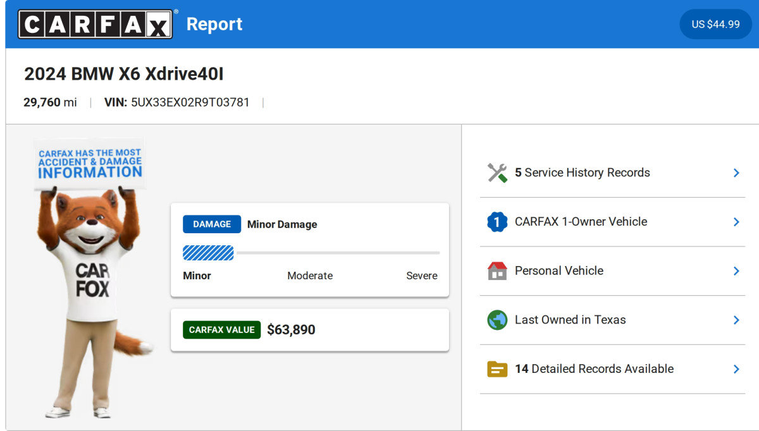Click the yellow Detailed Records folder icon
The height and width of the screenshot is (431, 759).
click(x=497, y=369)
